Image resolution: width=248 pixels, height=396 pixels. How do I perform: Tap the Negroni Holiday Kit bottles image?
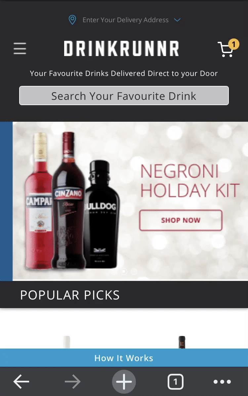click(72, 201)
